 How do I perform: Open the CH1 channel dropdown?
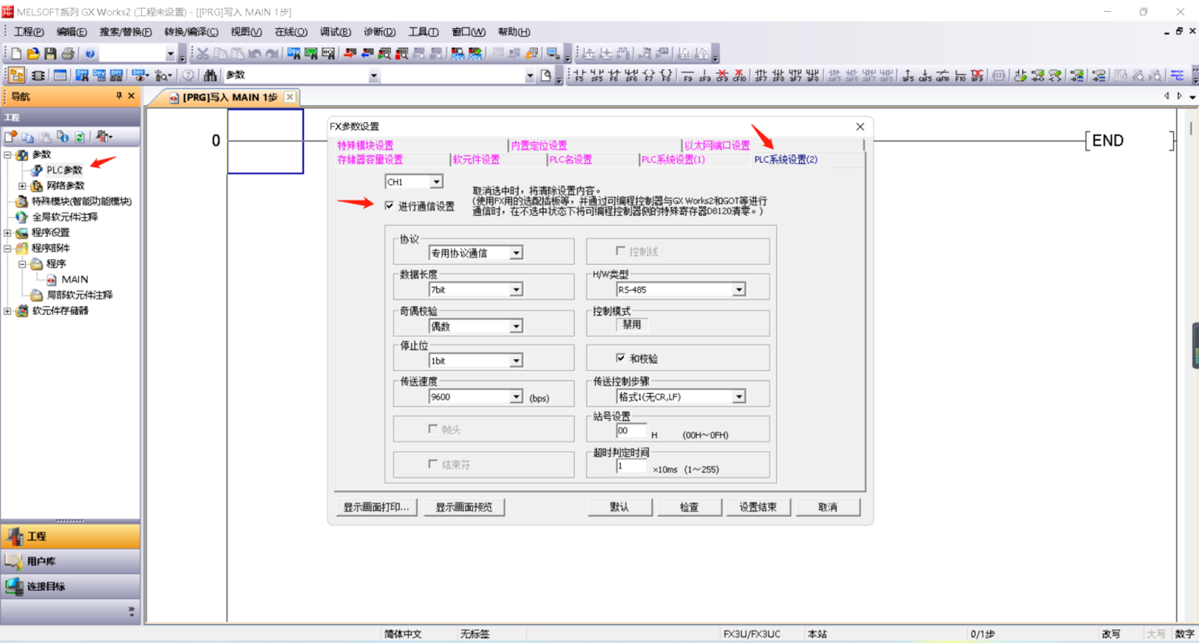[436, 182]
